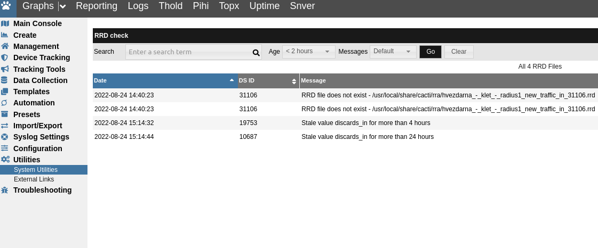Click message Stale value more than 24 hours

point(368,137)
